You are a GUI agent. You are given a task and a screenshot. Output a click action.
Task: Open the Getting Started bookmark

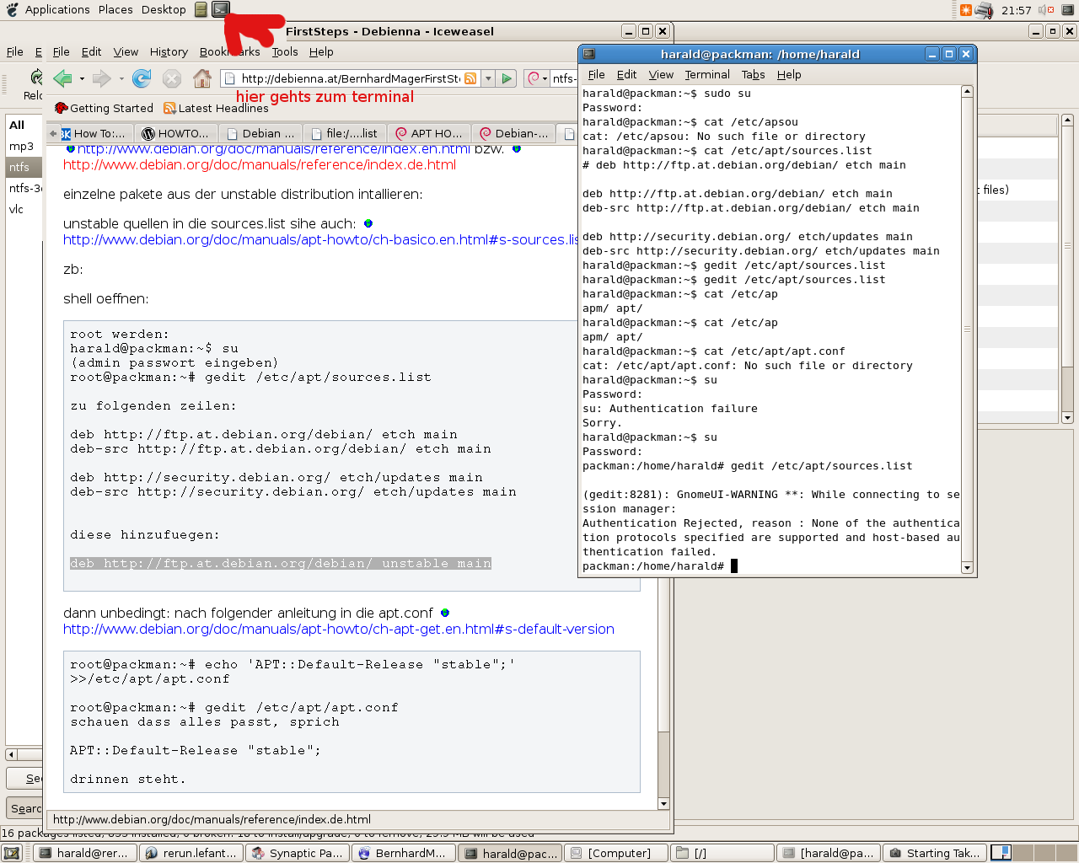[104, 108]
